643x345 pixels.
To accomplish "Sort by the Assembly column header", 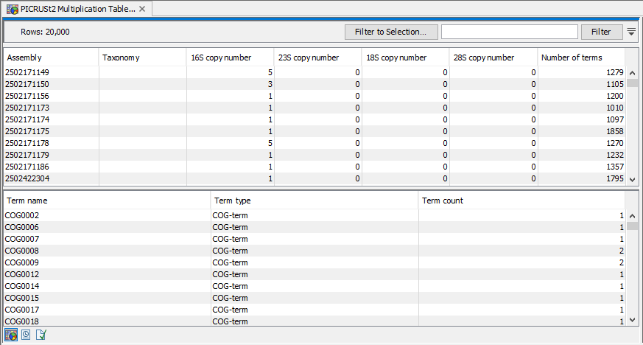I will (x=52, y=57).
